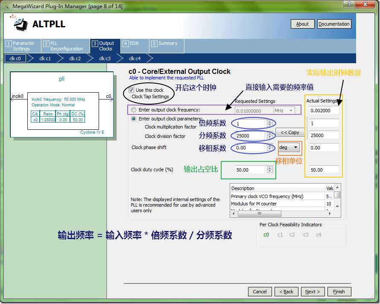Select the Primary clock VCO frequency row
The height and width of the screenshot is (304, 380).
tap(282, 196)
